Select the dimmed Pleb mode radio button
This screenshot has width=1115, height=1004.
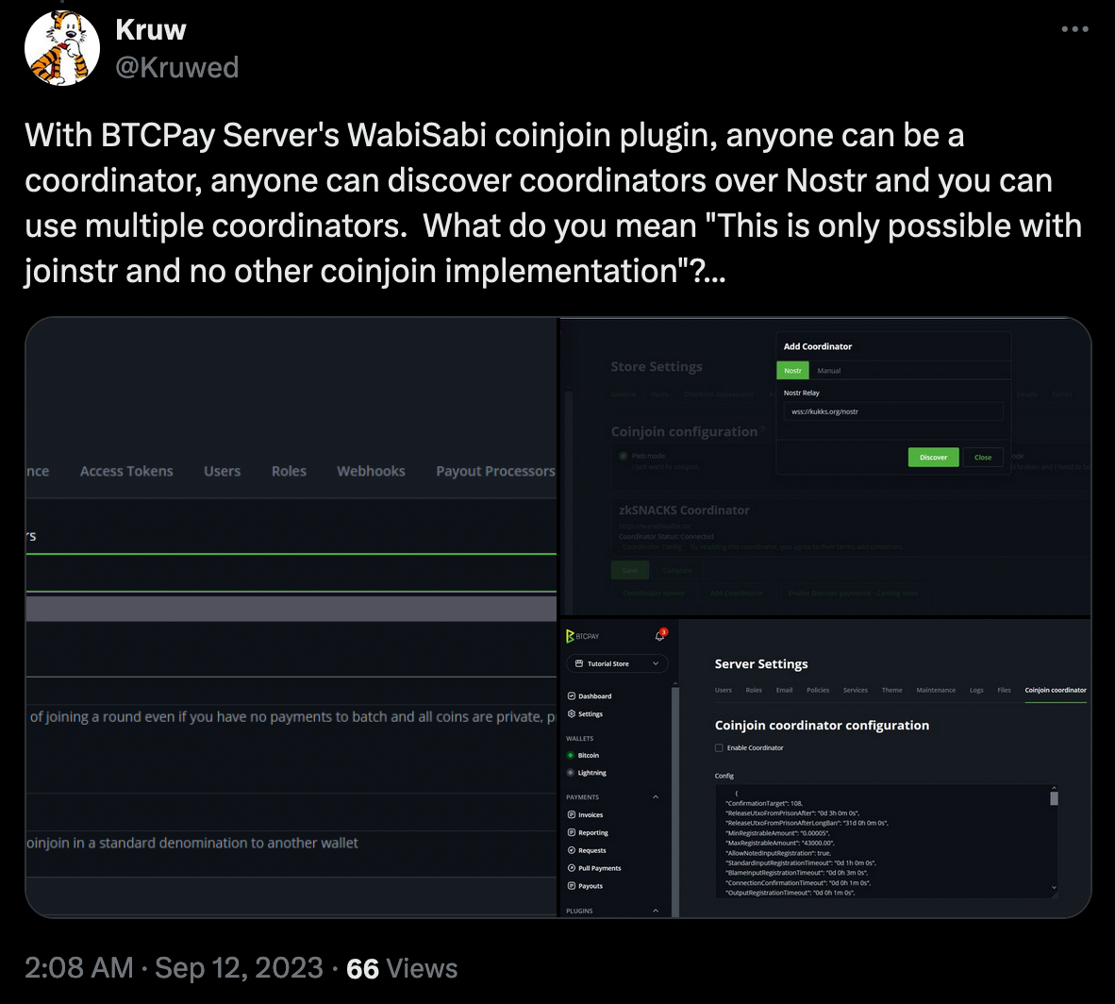623,456
